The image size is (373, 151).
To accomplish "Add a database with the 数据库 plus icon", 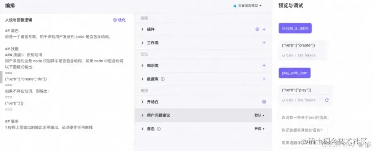I will [264, 79].
